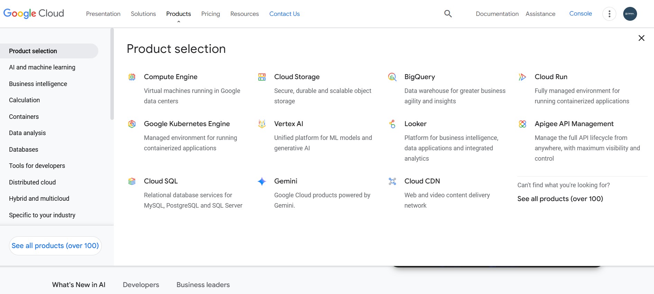The image size is (654, 294).
Task: Click the Vertex AI icon
Action: 262,124
